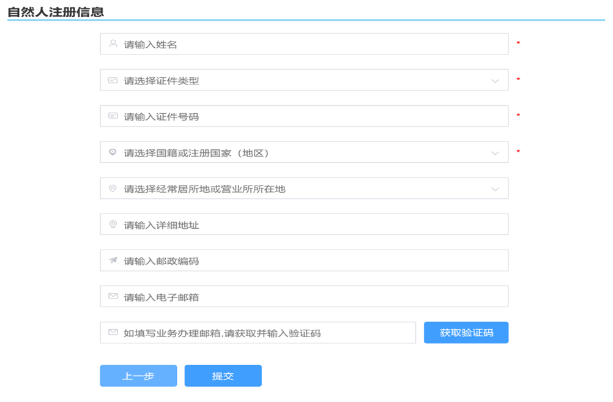Click the pin icon in 详细地址 field
Image resolution: width=613 pixels, height=402 pixels.
113,225
